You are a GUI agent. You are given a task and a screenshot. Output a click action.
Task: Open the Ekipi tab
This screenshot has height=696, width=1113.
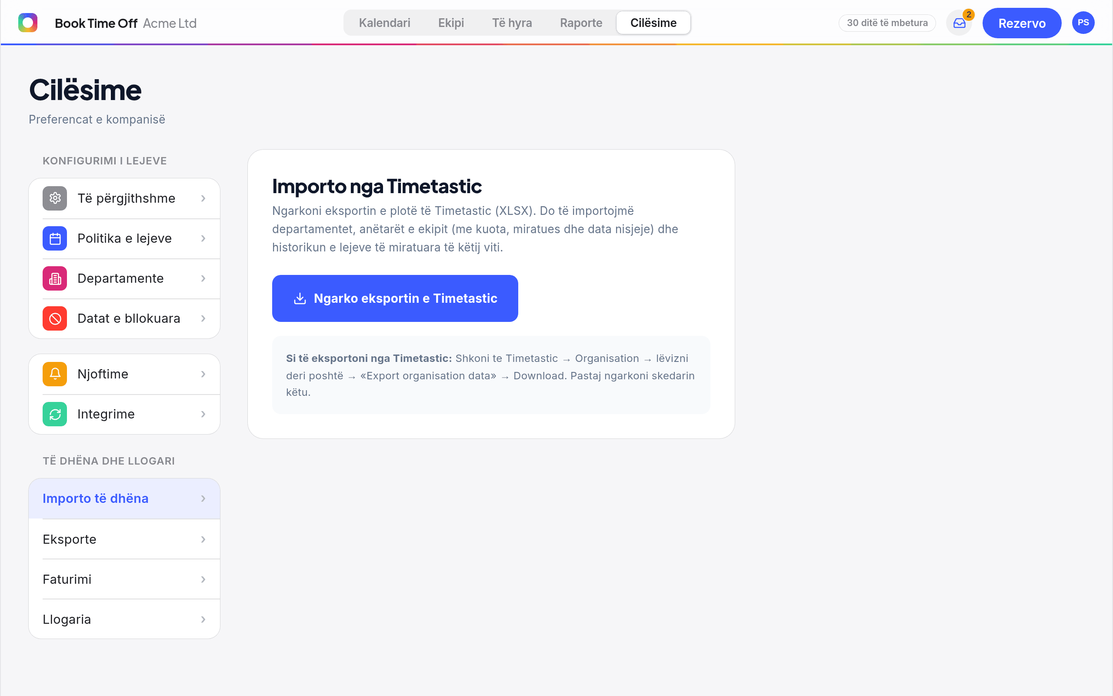(x=451, y=23)
